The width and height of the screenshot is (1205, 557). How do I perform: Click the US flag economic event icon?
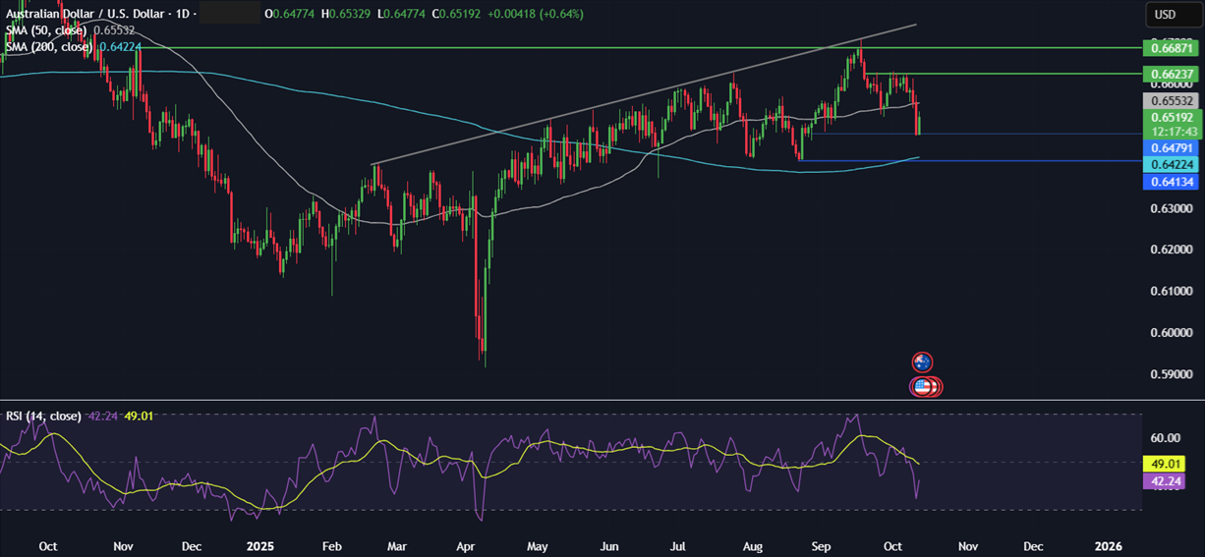pyautogui.click(x=924, y=387)
